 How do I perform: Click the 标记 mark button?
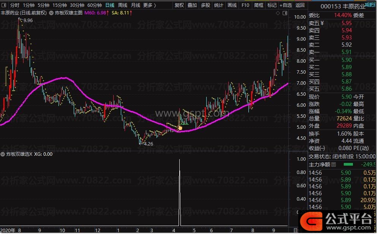pyautogui.click(x=272, y=5)
